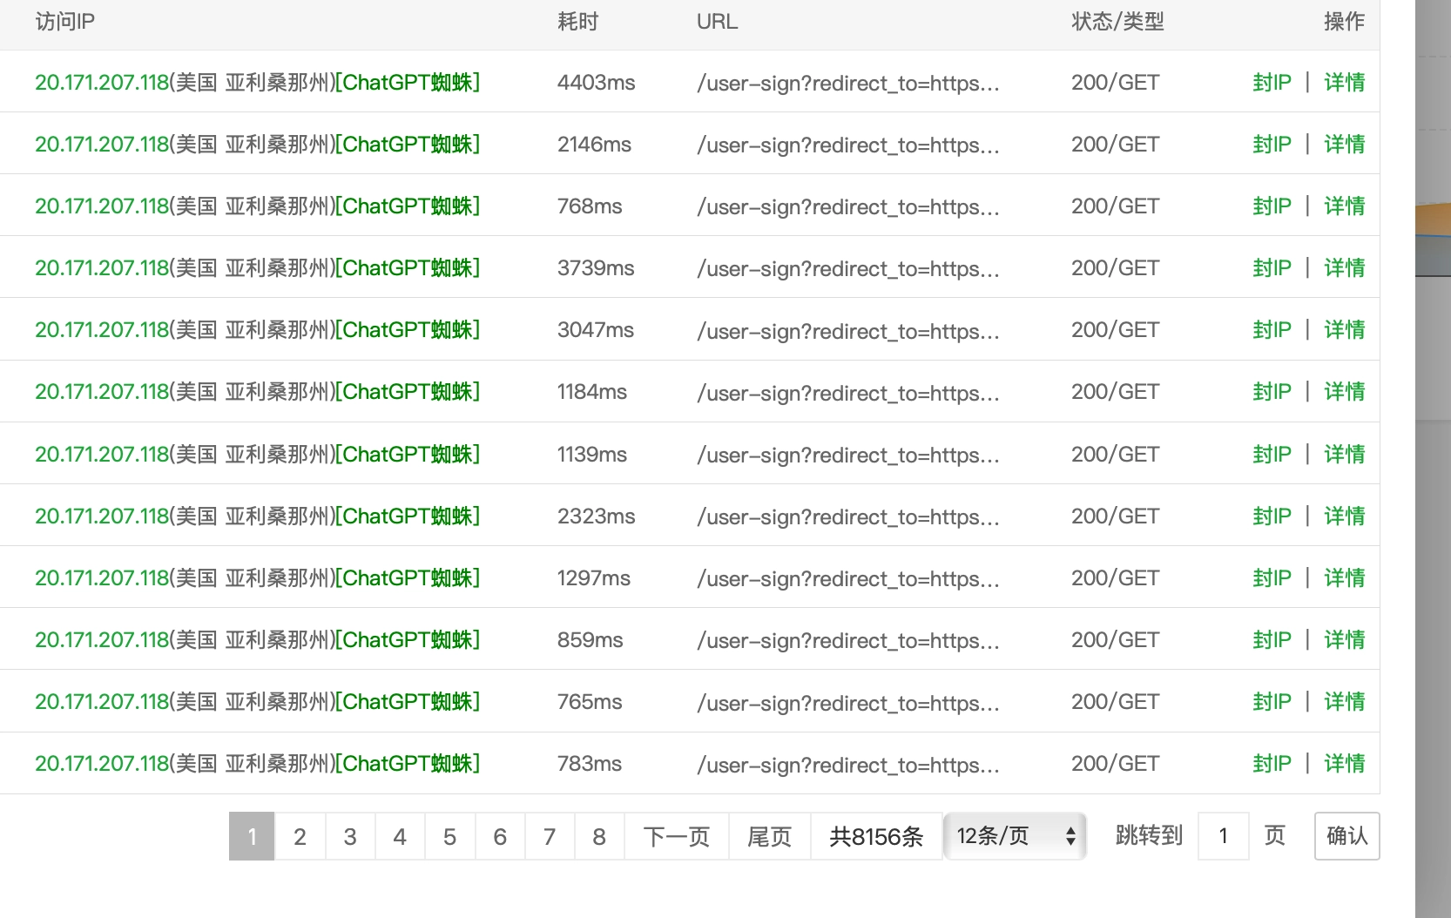Viewport: 1451px width, 918px height.
Task: Block IP in the 768ms row
Action: (x=1272, y=206)
